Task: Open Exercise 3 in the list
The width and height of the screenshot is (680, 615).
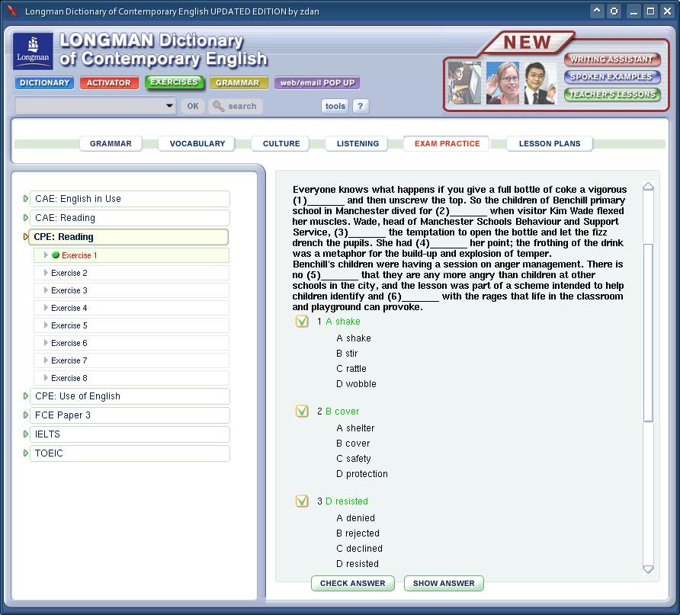Action: [131, 290]
